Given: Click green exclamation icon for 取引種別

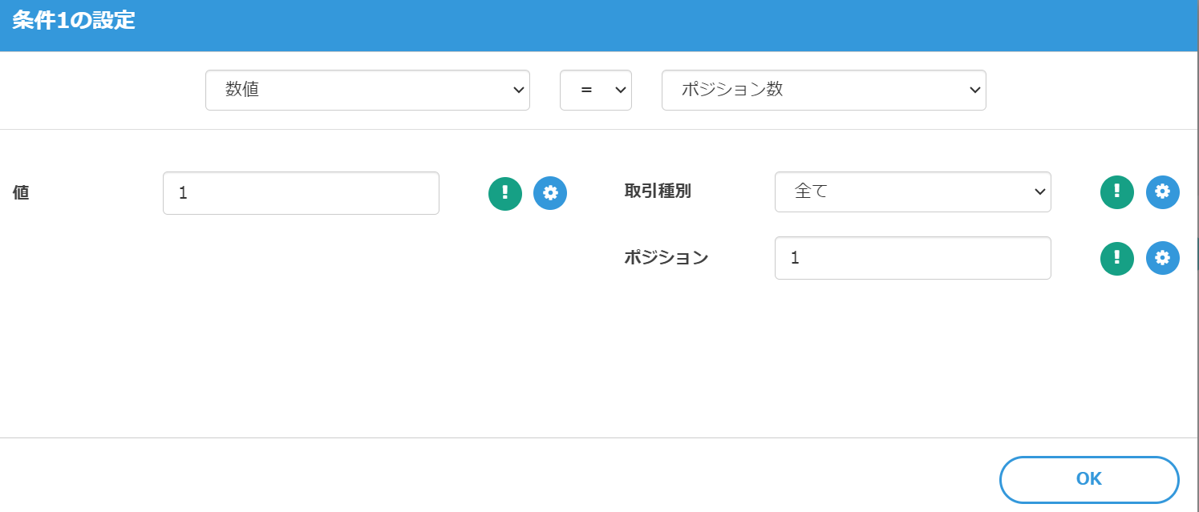Looking at the screenshot, I should tap(1116, 192).
